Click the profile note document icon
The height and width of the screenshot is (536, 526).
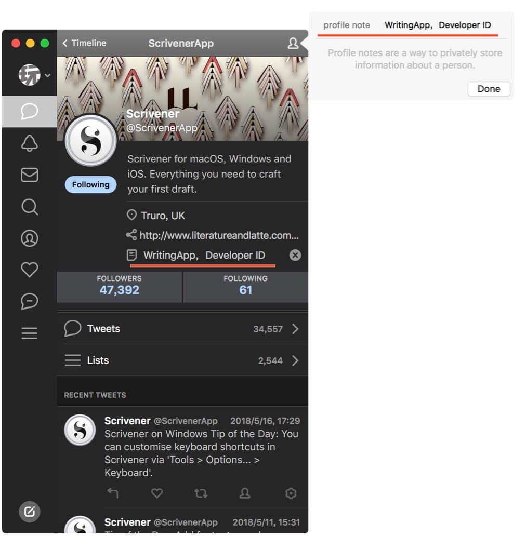(x=131, y=255)
